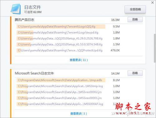
Task: Select the QQProtectUpd.tlg file row
Action: coord(61,50)
